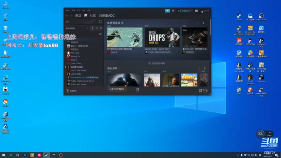Viewport: 281px width, 158px height.
Task: Open the Rento recent game thumbnail
Action: click(x=189, y=80)
